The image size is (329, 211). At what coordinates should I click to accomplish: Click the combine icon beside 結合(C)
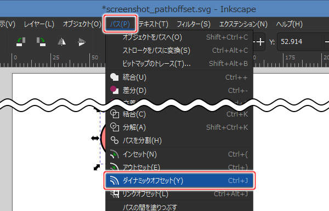115,114
